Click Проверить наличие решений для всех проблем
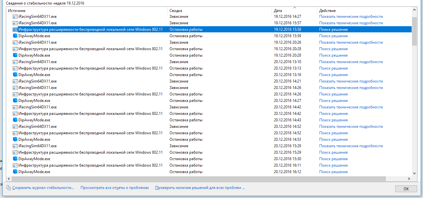This screenshot has height=198, width=423. 200,188
